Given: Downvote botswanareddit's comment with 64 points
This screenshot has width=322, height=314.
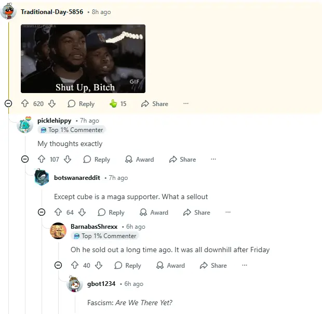Looking at the screenshot, I should (82, 212).
